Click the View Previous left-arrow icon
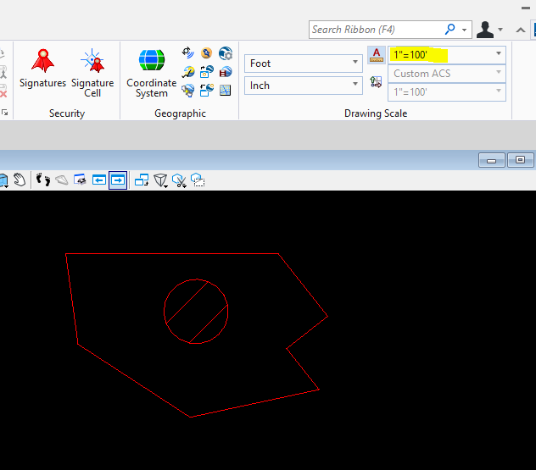 pyautogui.click(x=99, y=180)
